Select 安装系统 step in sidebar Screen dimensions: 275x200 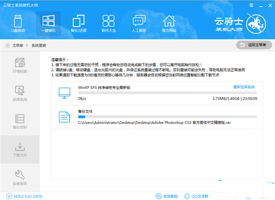point(20,178)
